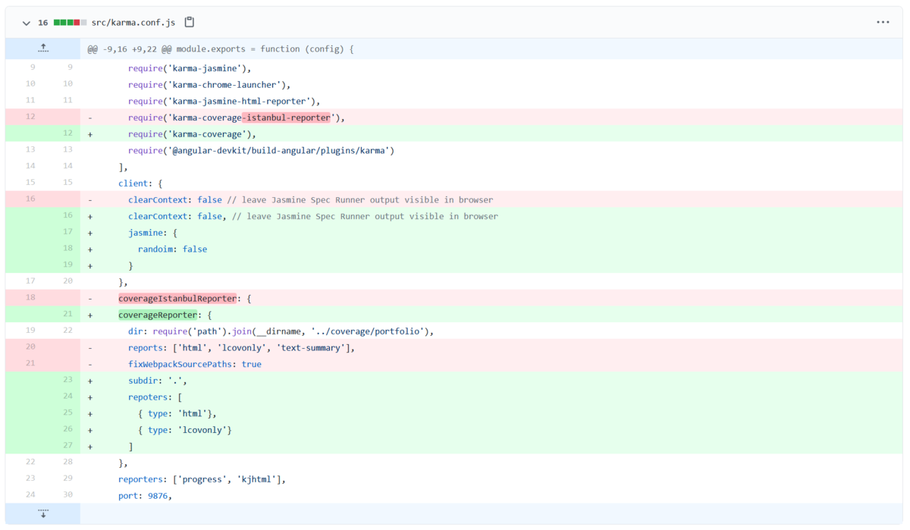Select removed line with 'karma-coverage-istanbul-reporter'
Viewport: 910px width, 530px height.
(491, 118)
